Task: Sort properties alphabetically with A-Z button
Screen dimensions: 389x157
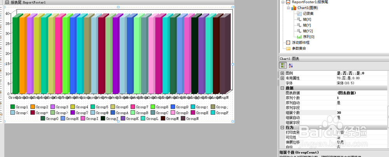Action: [x=291, y=65]
